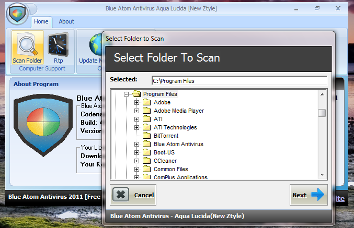Image resolution: width=354 pixels, height=228 pixels.
Task: Click the folder tree scrollbar thumb
Action: tap(322, 113)
